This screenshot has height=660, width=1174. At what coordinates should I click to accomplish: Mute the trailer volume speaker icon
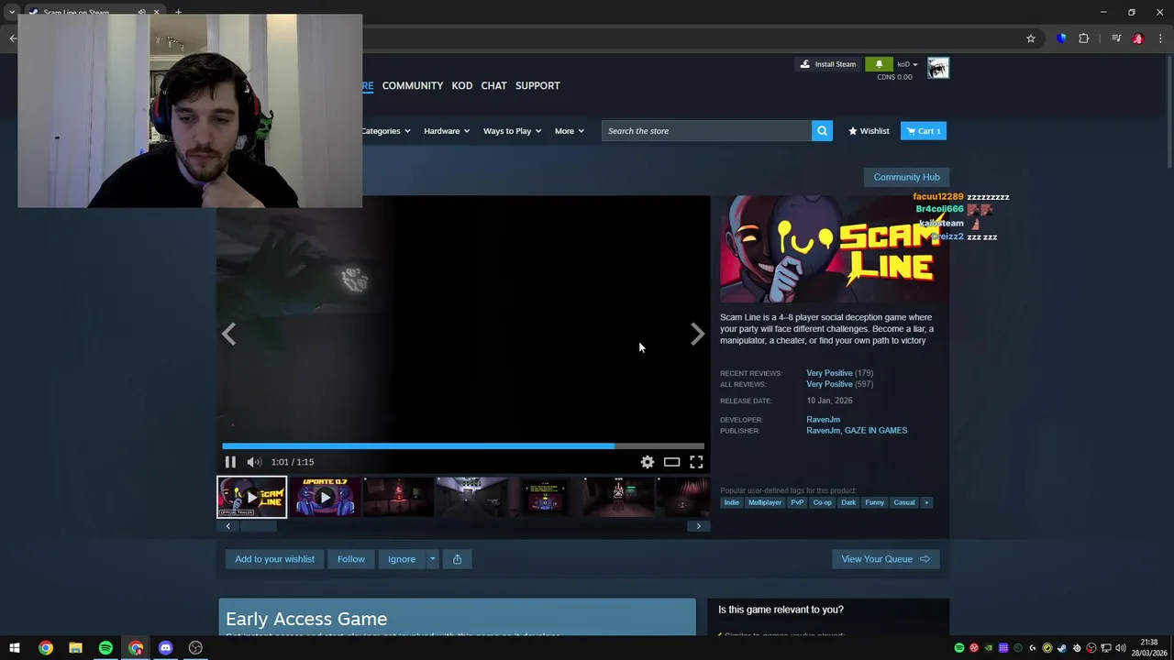pyautogui.click(x=254, y=462)
